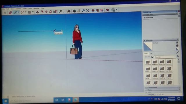Activate the Zoom magnifier tool
The image size is (186, 104).
tap(83, 11)
